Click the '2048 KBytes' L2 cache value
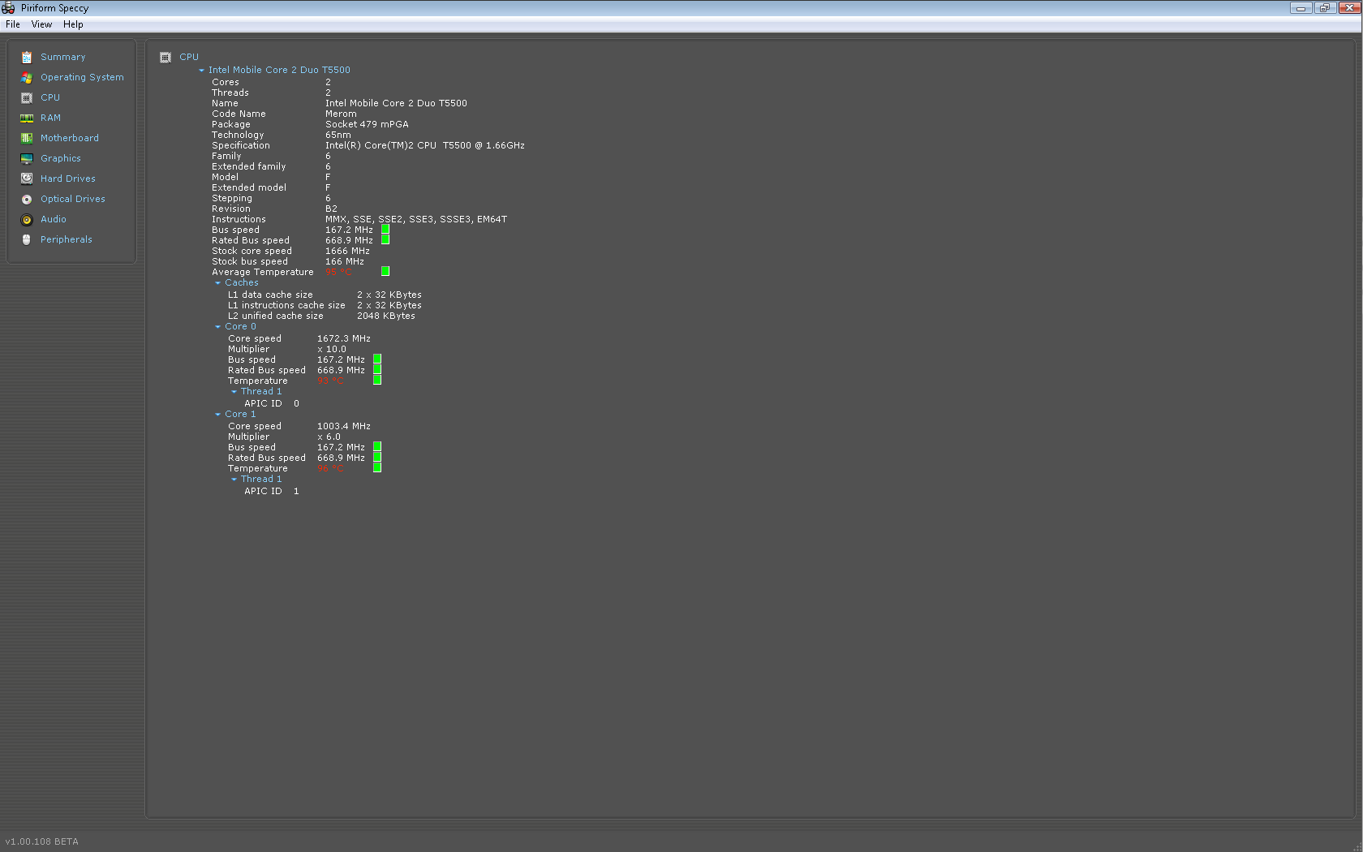Viewport: 1363px width, 852px height. 386,316
